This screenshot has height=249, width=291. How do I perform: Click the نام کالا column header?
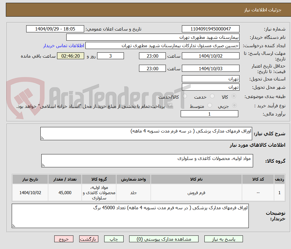tap(196, 179)
